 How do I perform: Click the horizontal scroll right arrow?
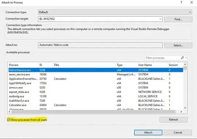pos(181,112)
